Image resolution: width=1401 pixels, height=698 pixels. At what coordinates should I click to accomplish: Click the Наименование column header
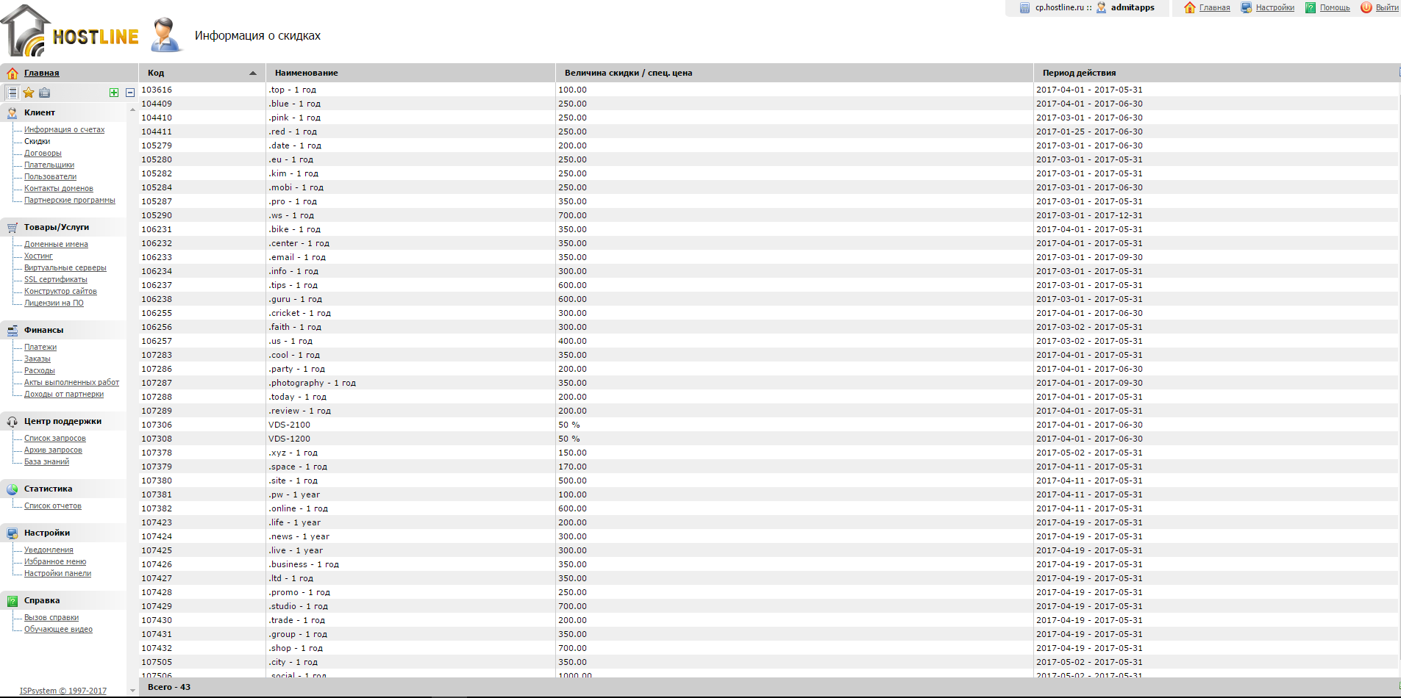[411, 73]
